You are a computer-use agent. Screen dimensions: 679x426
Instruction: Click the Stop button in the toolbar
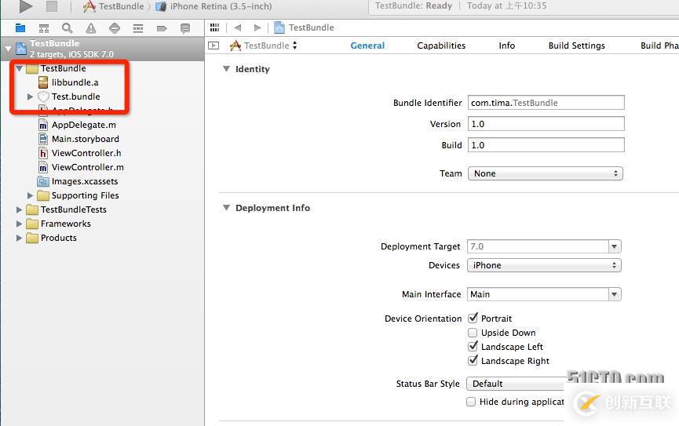coord(52,6)
